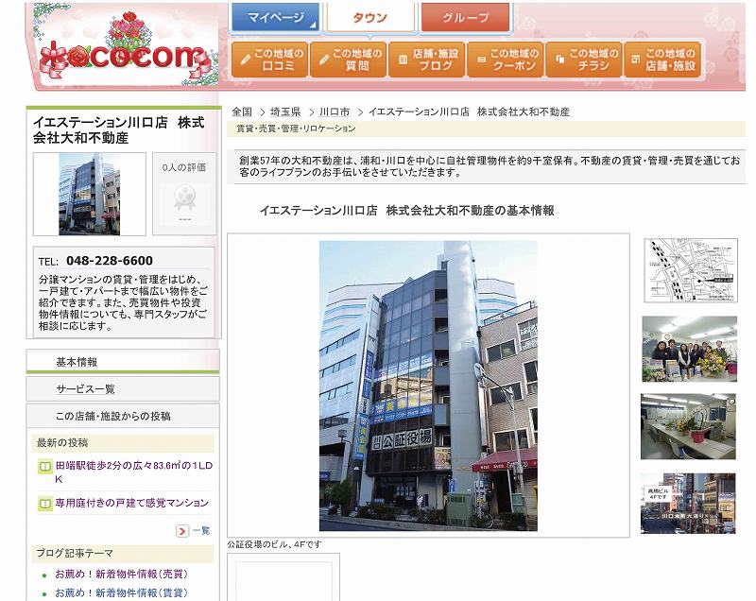Click the sidebar building thumbnail photo

coord(89,195)
